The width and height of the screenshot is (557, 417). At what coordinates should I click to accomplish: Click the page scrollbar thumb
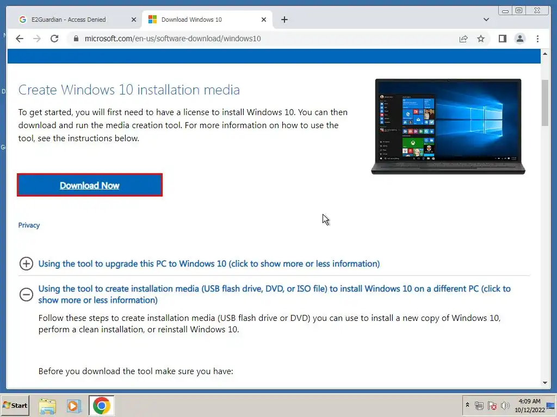pos(545,103)
